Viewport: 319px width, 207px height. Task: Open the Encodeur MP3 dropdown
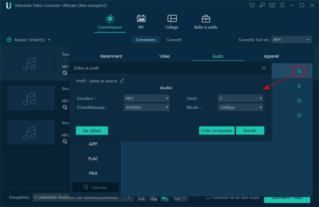pyautogui.click(x=147, y=98)
